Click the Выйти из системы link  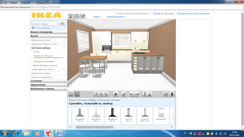click(164, 14)
